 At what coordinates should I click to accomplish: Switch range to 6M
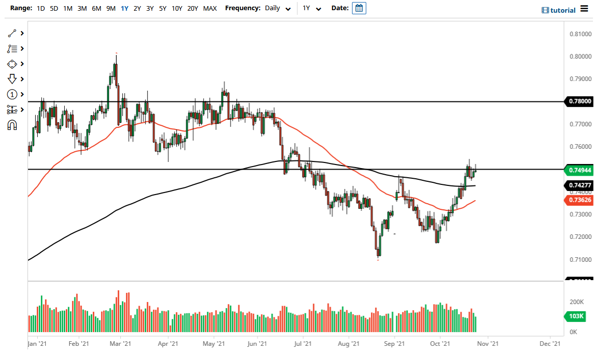[96, 9]
